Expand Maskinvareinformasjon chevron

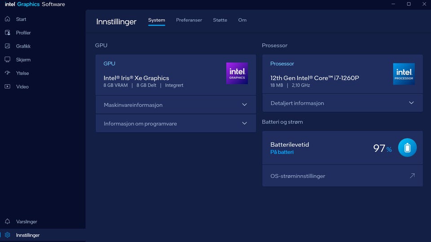point(244,105)
